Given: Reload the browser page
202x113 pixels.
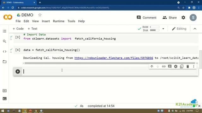Looking at the screenshot, I should point(13,8).
